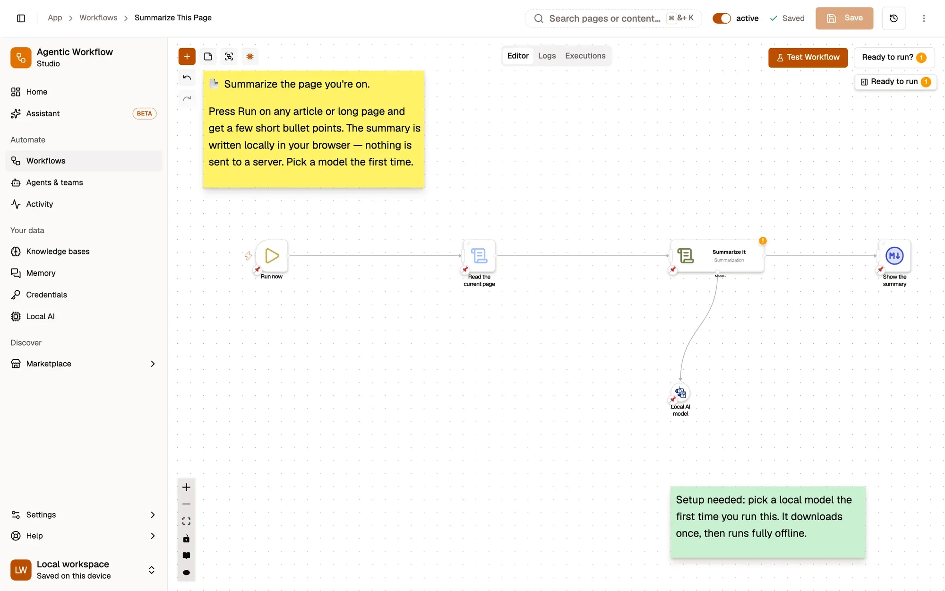
Task: Select the Read the current page node
Action: pyautogui.click(x=479, y=256)
